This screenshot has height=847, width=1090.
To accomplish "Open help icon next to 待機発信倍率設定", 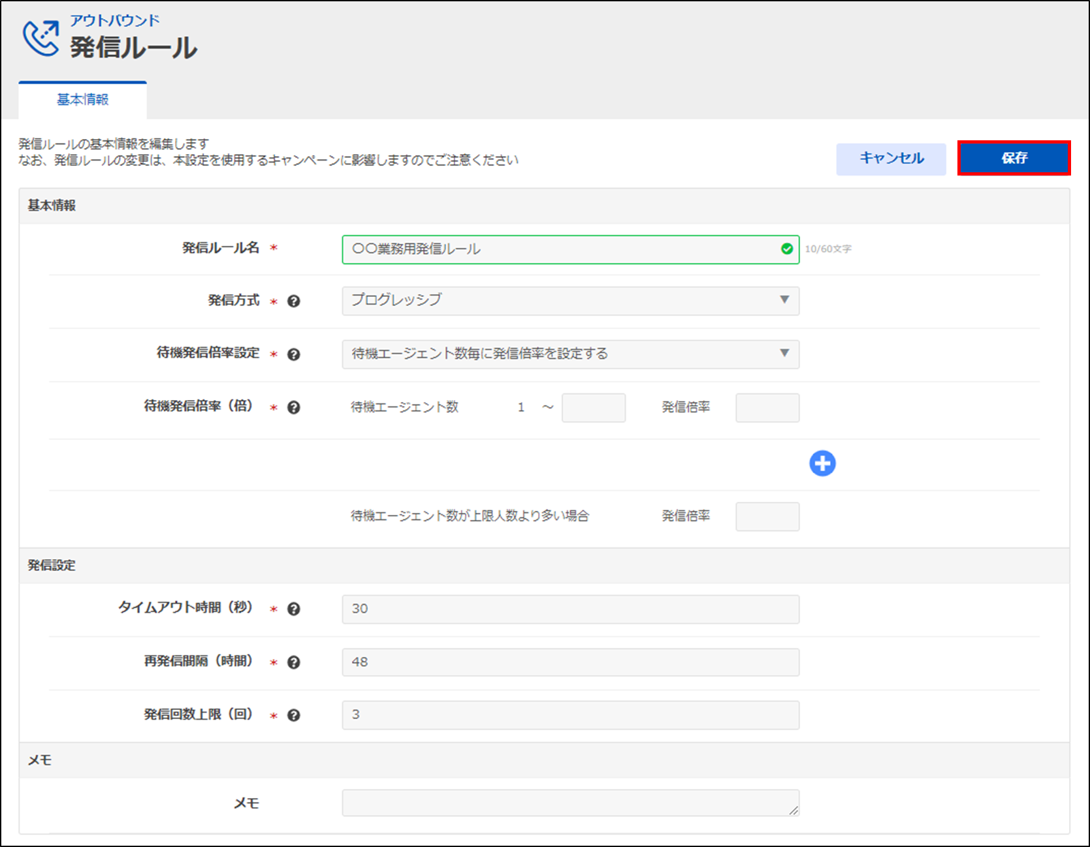I will pos(294,354).
